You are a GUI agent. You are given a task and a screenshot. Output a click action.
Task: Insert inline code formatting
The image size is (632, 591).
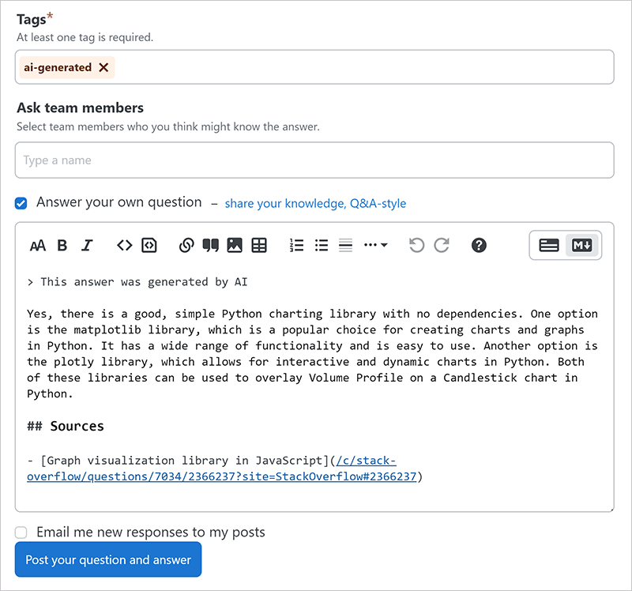(x=124, y=246)
